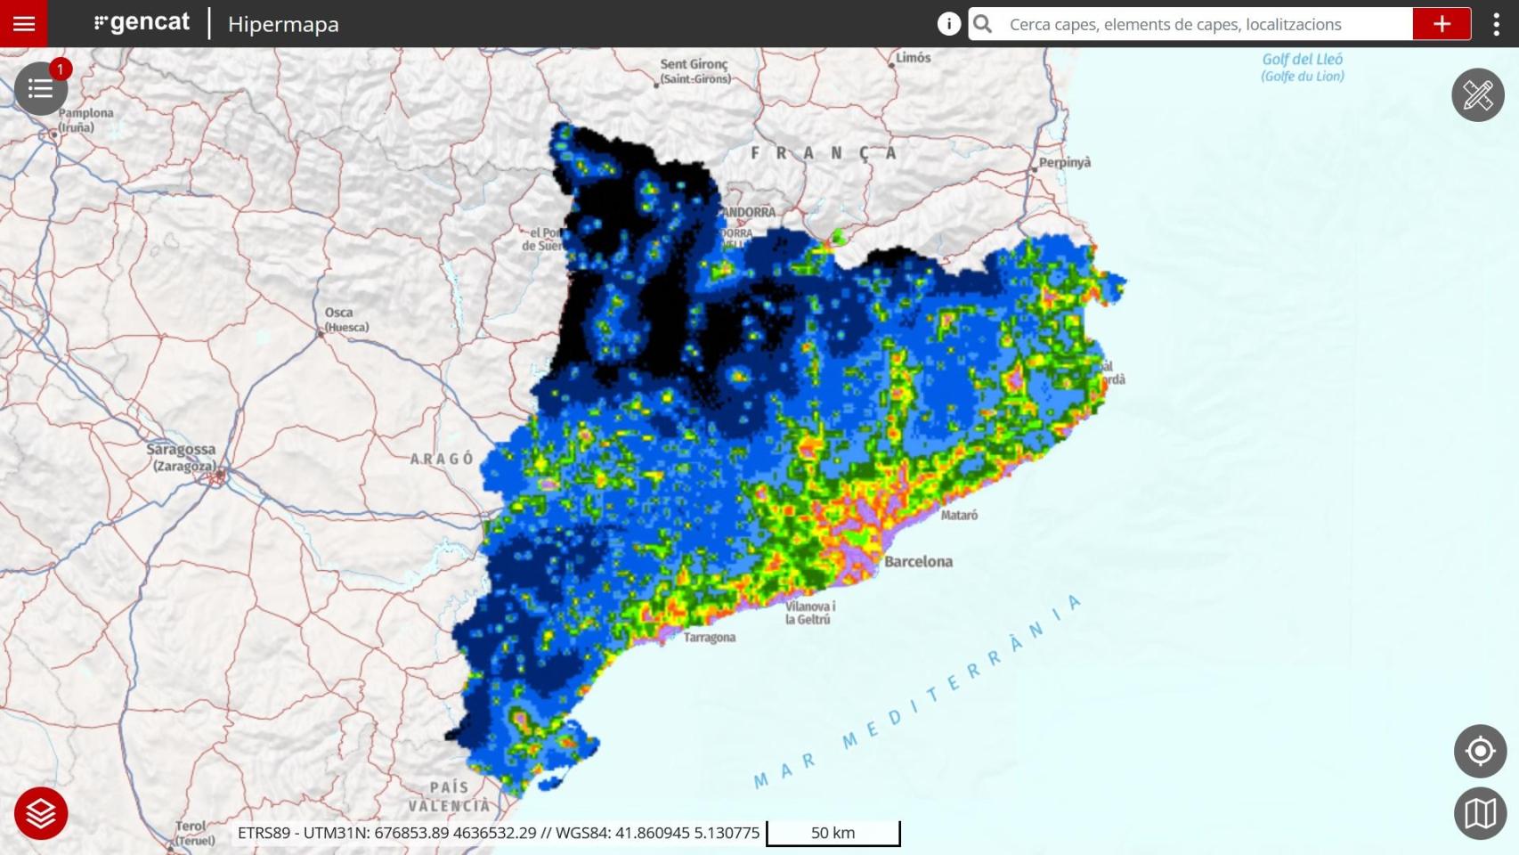Click the Tarragona label on the map
Screen dimensions: 1519x855
click(x=710, y=638)
